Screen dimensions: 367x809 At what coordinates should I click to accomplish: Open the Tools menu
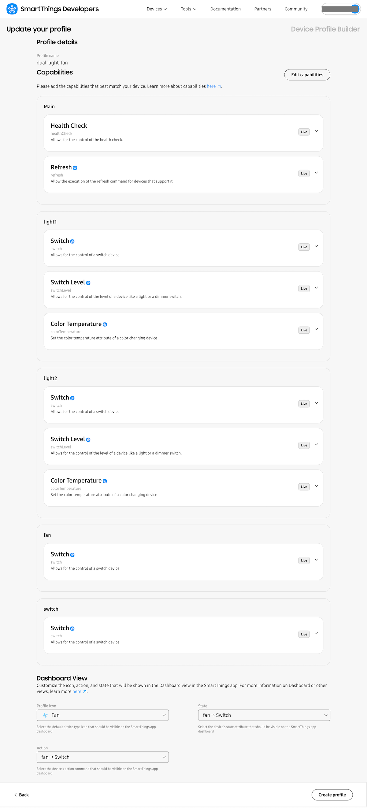pos(188,9)
